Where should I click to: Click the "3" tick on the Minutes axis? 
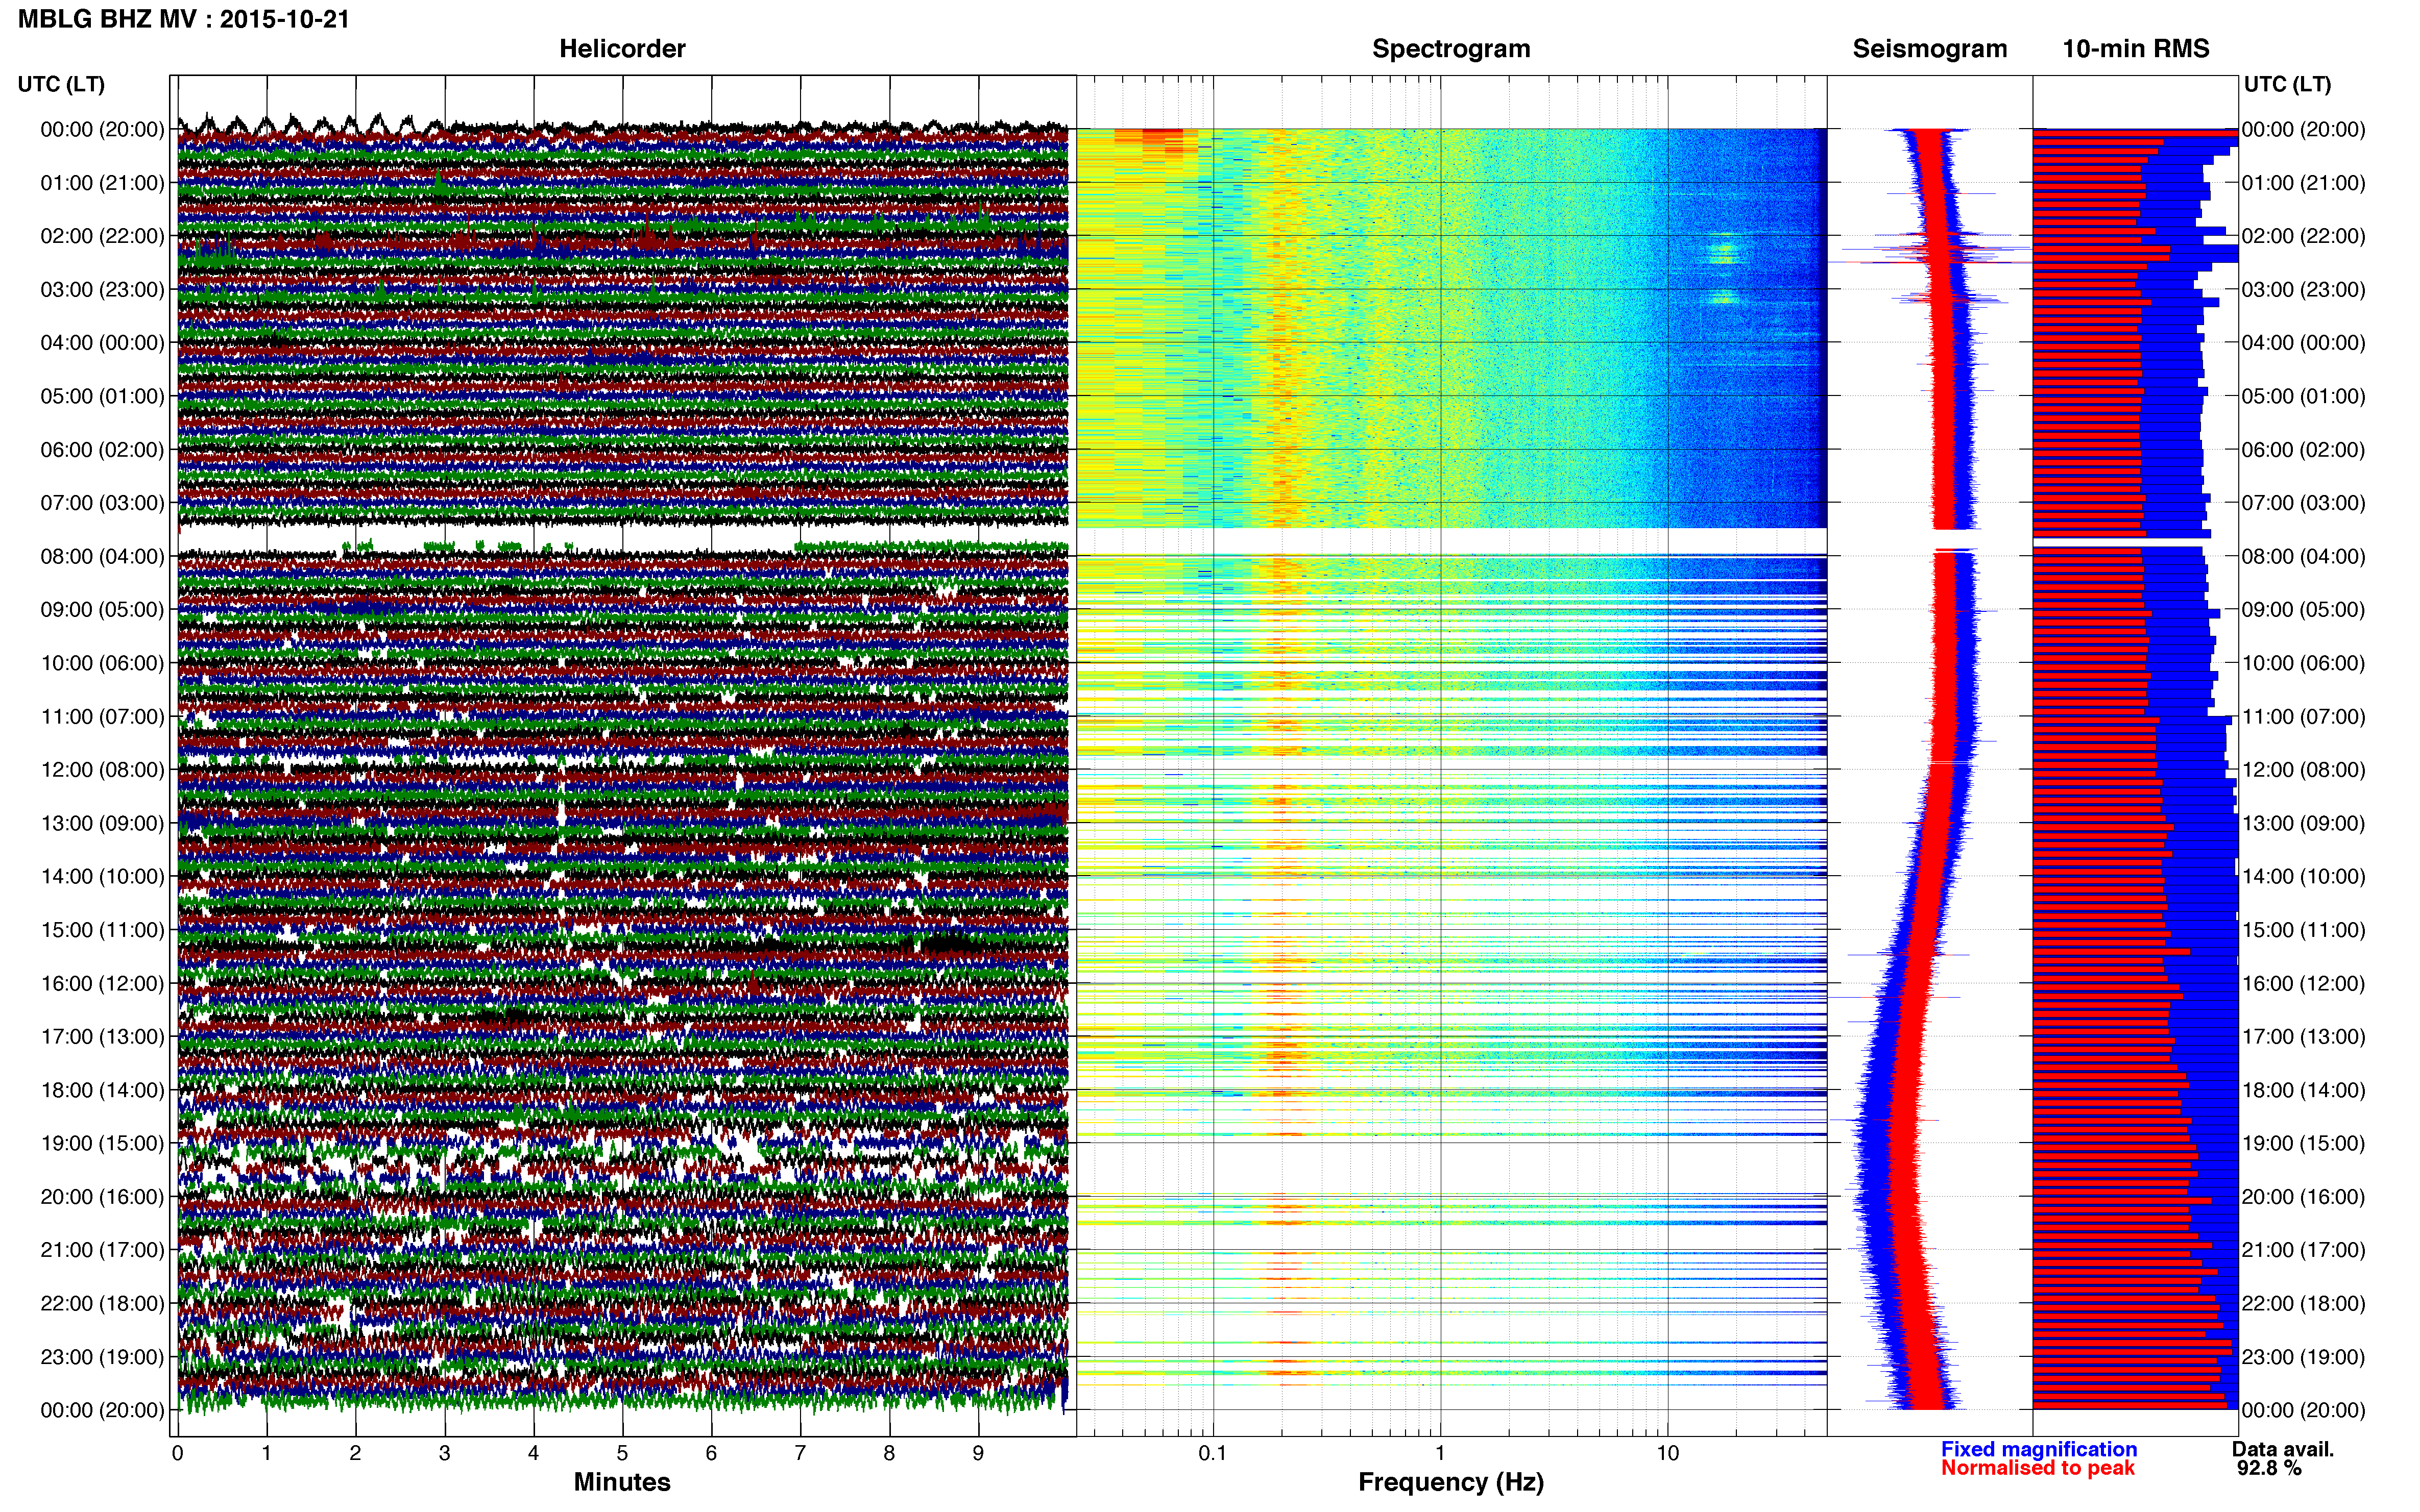[x=444, y=1454]
